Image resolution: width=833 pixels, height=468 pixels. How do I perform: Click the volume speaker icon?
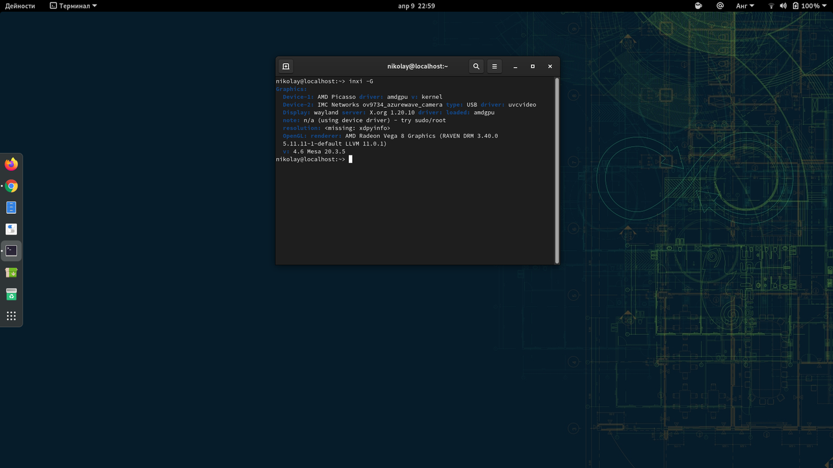[784, 6]
